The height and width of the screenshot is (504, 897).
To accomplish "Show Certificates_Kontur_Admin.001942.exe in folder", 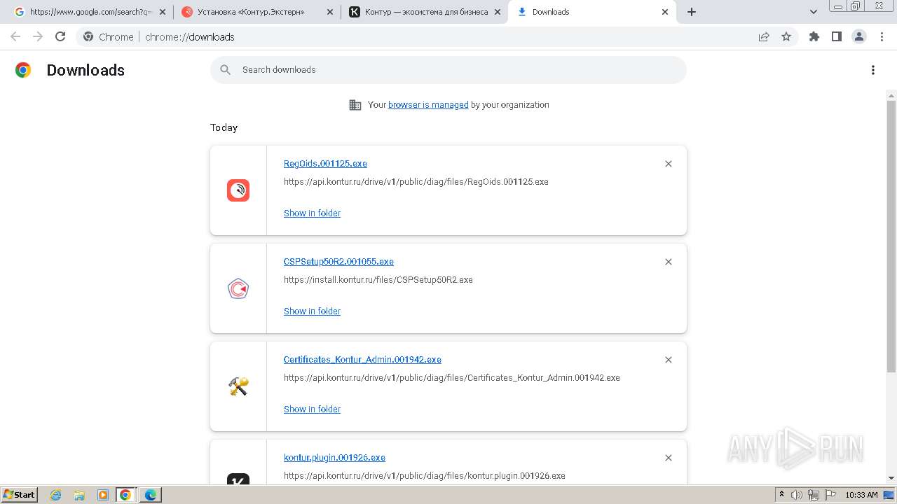I will click(x=312, y=409).
